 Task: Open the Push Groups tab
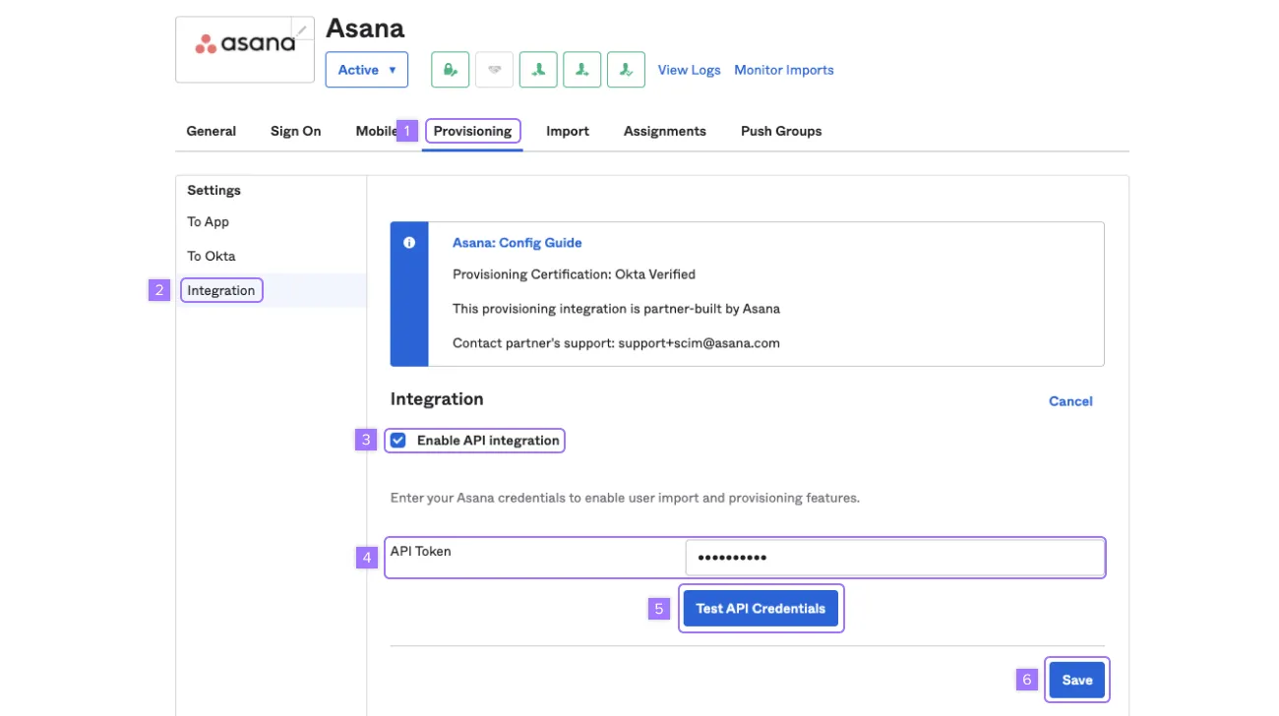point(780,130)
